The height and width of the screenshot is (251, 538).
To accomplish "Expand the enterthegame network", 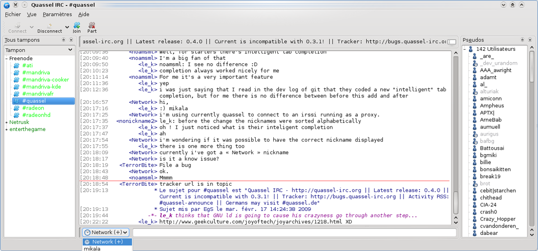I will pyautogui.click(x=7, y=130).
